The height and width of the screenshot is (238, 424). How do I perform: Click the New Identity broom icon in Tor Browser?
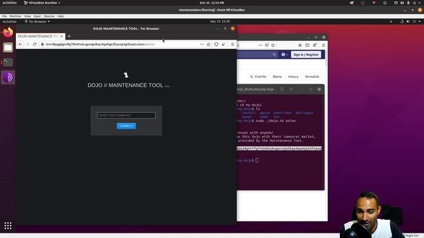coord(224,44)
